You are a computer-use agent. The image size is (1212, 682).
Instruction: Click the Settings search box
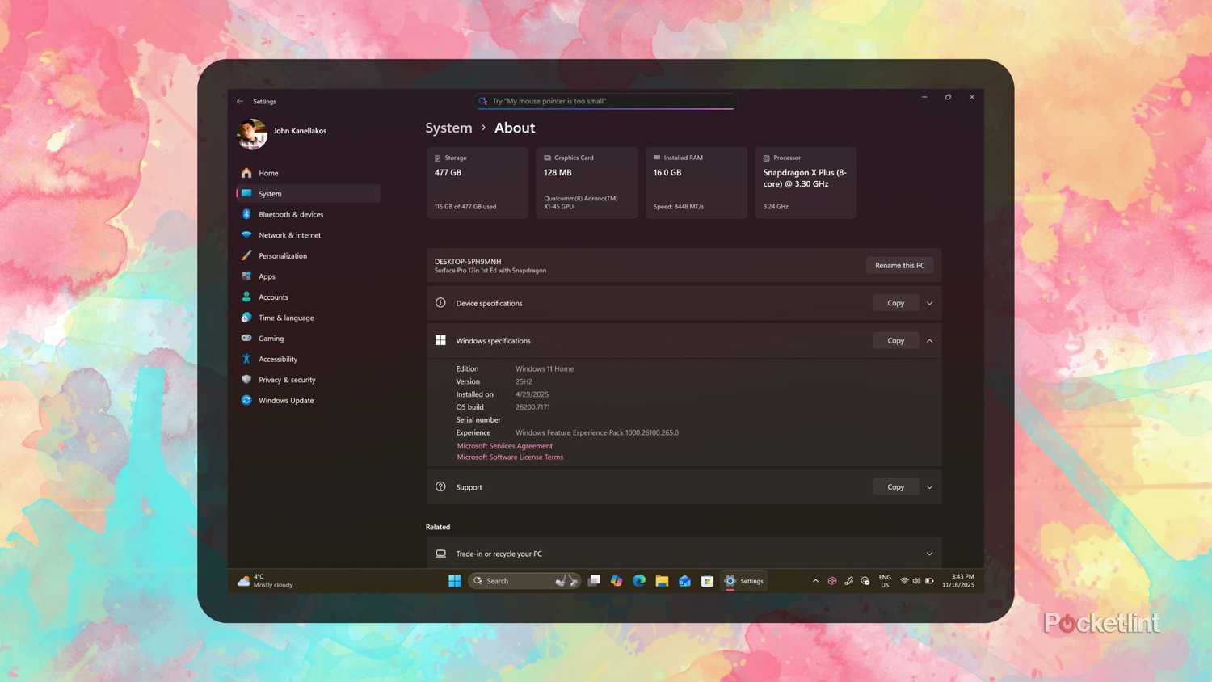pos(604,100)
